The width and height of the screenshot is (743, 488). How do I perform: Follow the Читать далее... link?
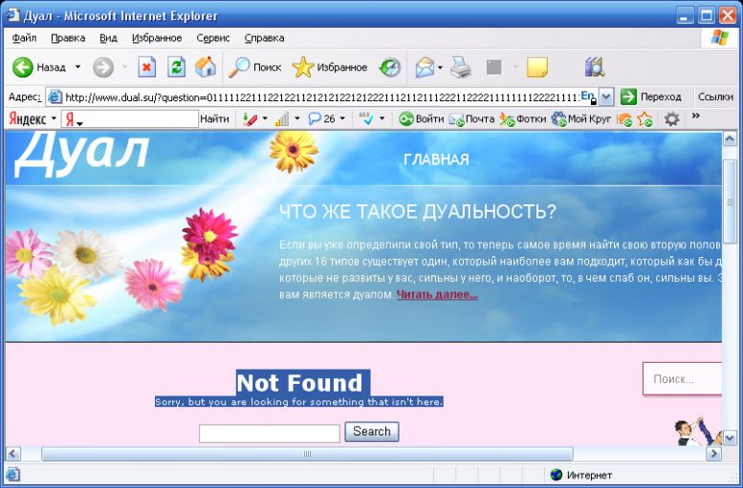click(x=437, y=294)
